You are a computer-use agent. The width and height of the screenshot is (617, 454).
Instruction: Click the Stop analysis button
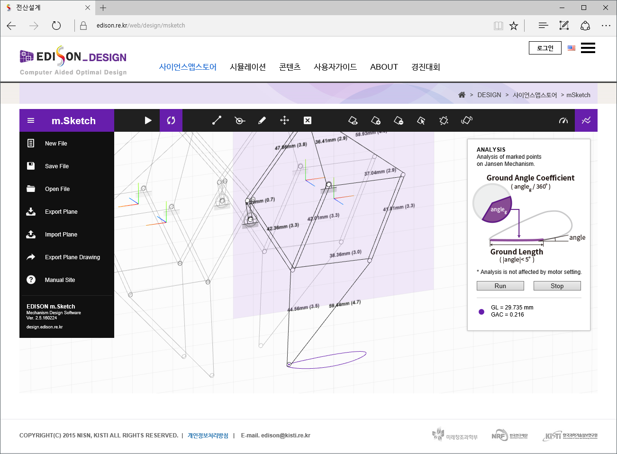(x=557, y=286)
